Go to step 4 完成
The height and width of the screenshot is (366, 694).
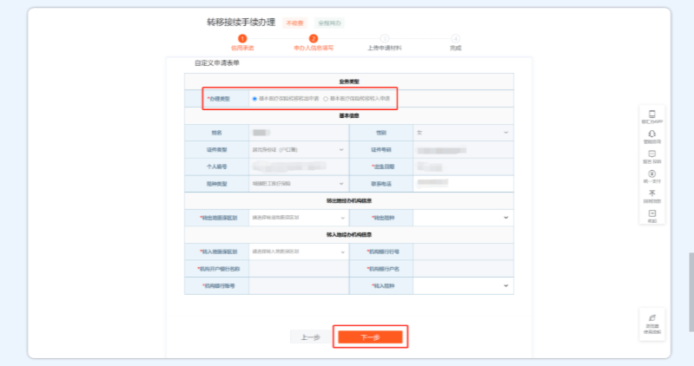(455, 42)
